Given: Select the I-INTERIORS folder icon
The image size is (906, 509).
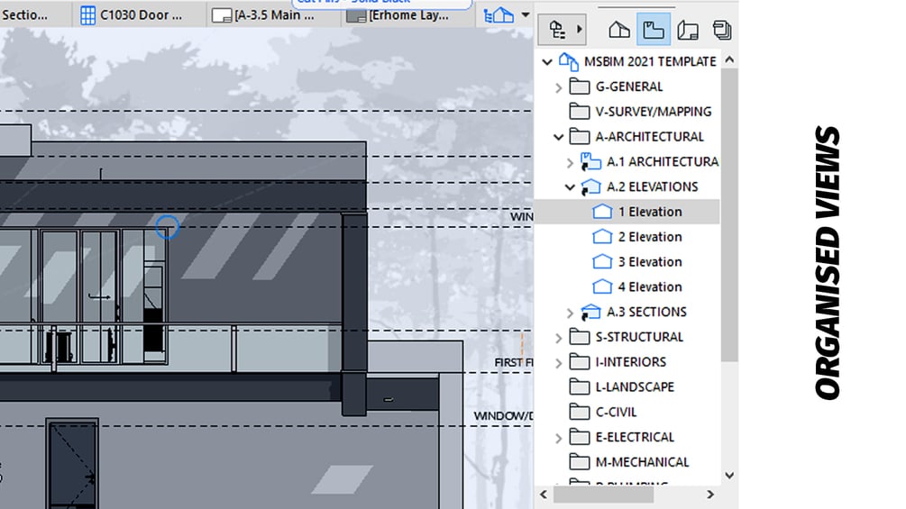Looking at the screenshot, I should (x=580, y=362).
